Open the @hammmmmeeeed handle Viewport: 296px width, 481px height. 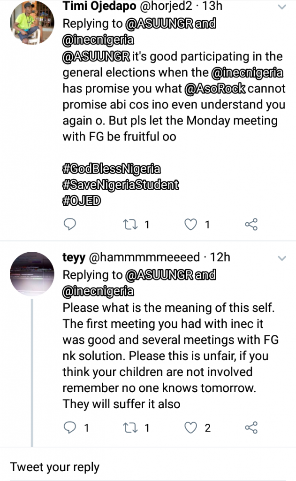[144, 258]
